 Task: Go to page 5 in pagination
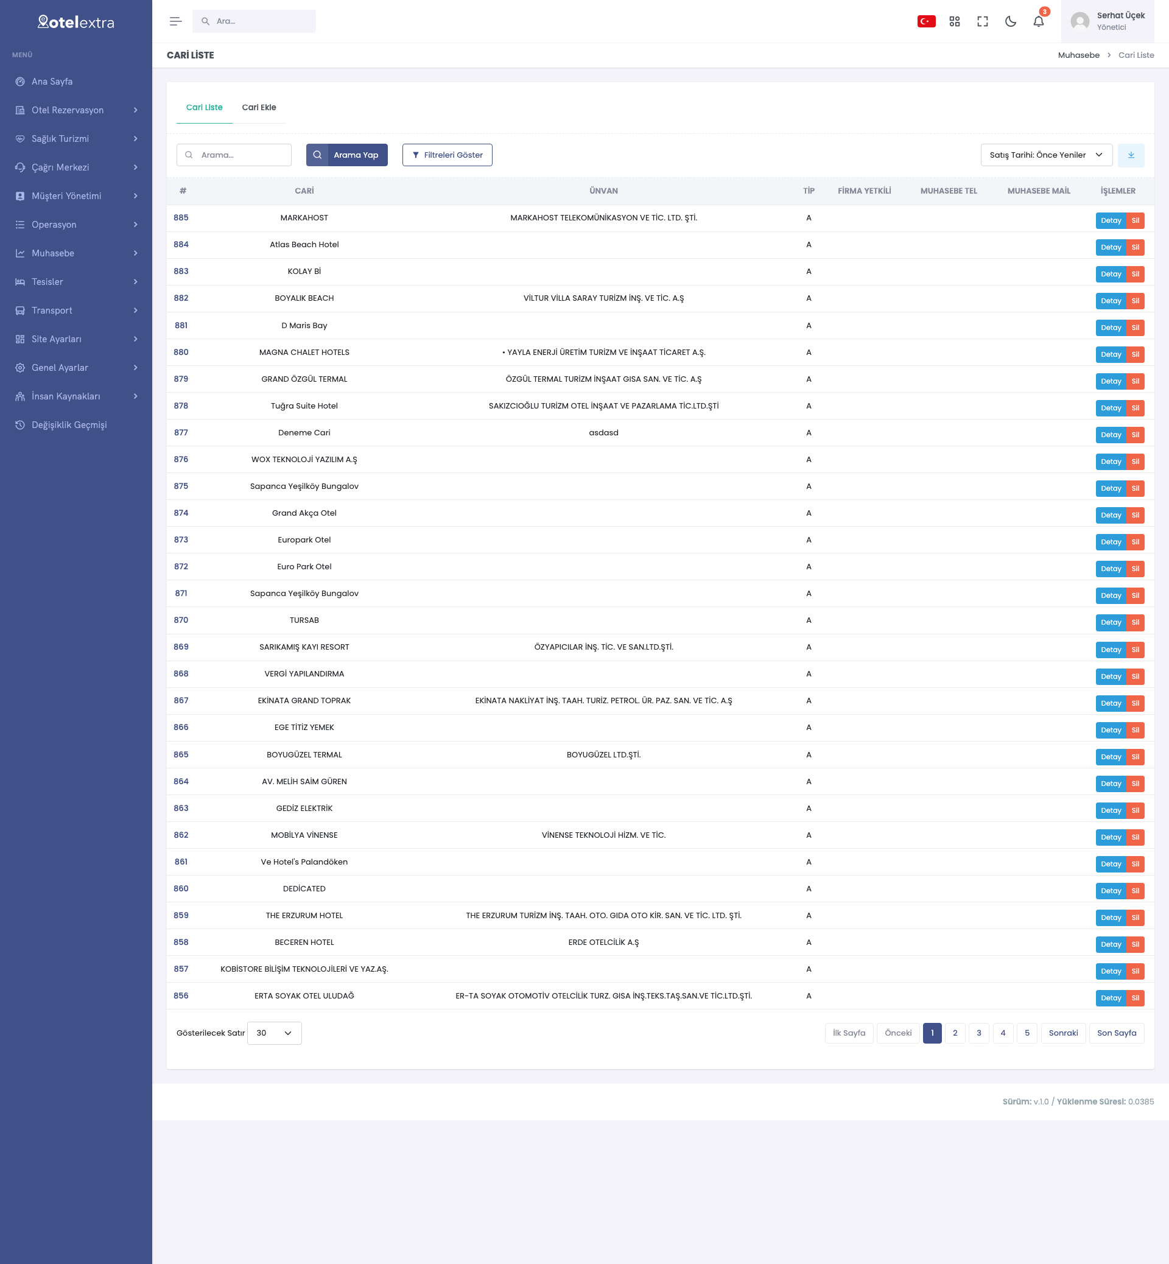point(1027,1033)
